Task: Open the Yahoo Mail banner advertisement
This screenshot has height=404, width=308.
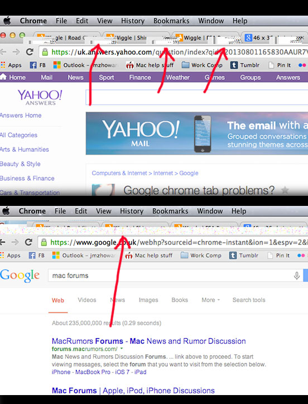Action: (x=196, y=133)
